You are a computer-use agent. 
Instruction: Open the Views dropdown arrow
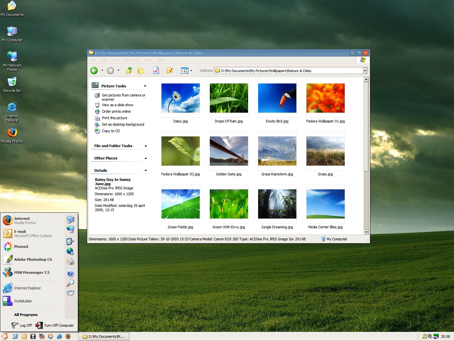[191, 70]
